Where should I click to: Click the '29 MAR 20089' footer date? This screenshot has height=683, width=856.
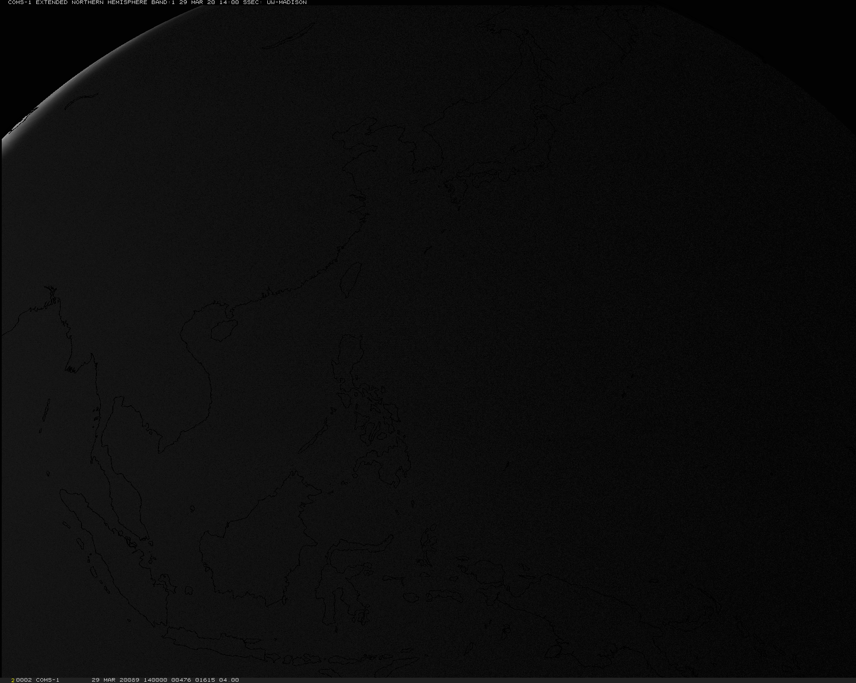pyautogui.click(x=116, y=680)
